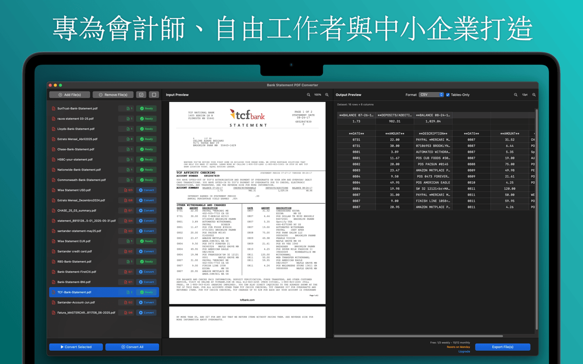Screen dimensions: 583x364
Task: Click Convert Selected button
Action: pyautogui.click(x=76, y=347)
